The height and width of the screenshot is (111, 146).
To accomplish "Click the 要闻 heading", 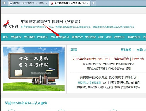I will pos(74,50).
